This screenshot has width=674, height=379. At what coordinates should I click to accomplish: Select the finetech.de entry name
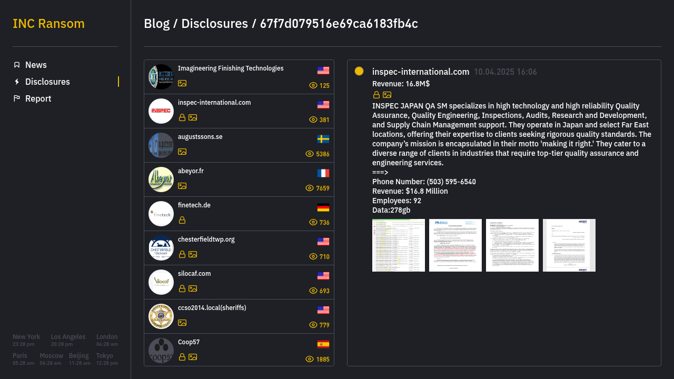194,205
